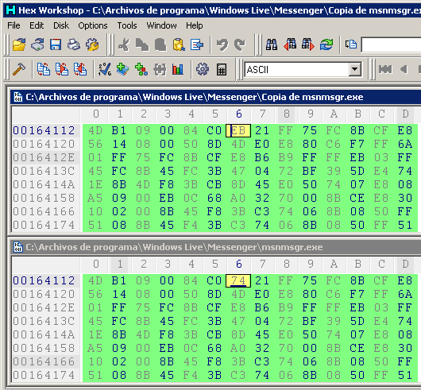Click offset 00164174 in lower window
This screenshot has height=390, width=421.
44,375
